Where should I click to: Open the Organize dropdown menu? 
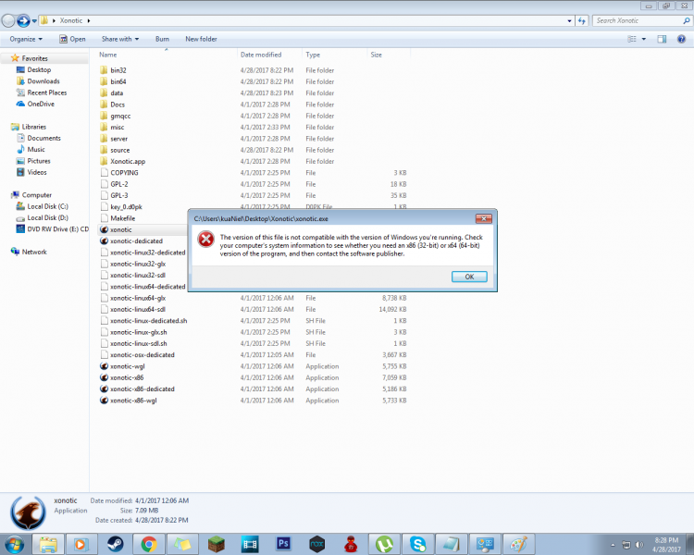click(27, 39)
